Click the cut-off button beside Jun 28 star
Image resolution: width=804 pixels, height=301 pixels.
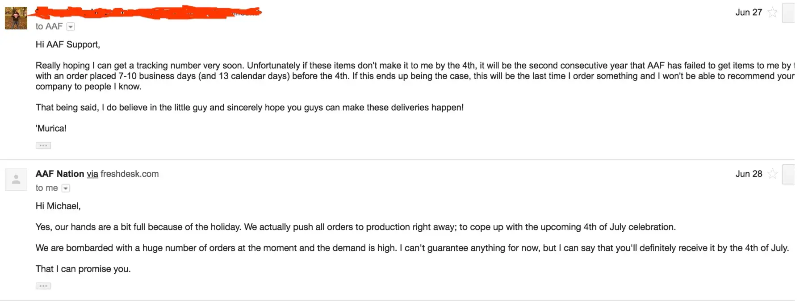788,174
